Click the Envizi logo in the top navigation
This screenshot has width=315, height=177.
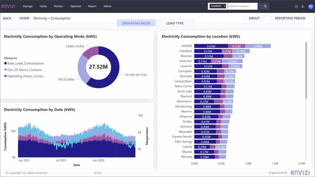[9, 6]
